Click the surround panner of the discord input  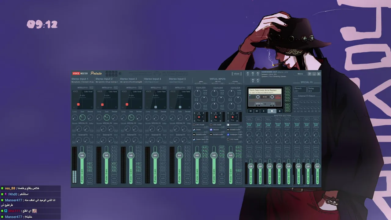coord(216,117)
